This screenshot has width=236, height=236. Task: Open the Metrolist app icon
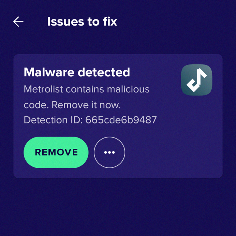tap(196, 80)
